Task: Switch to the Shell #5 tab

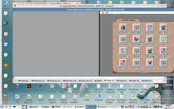Action: (x=147, y=81)
